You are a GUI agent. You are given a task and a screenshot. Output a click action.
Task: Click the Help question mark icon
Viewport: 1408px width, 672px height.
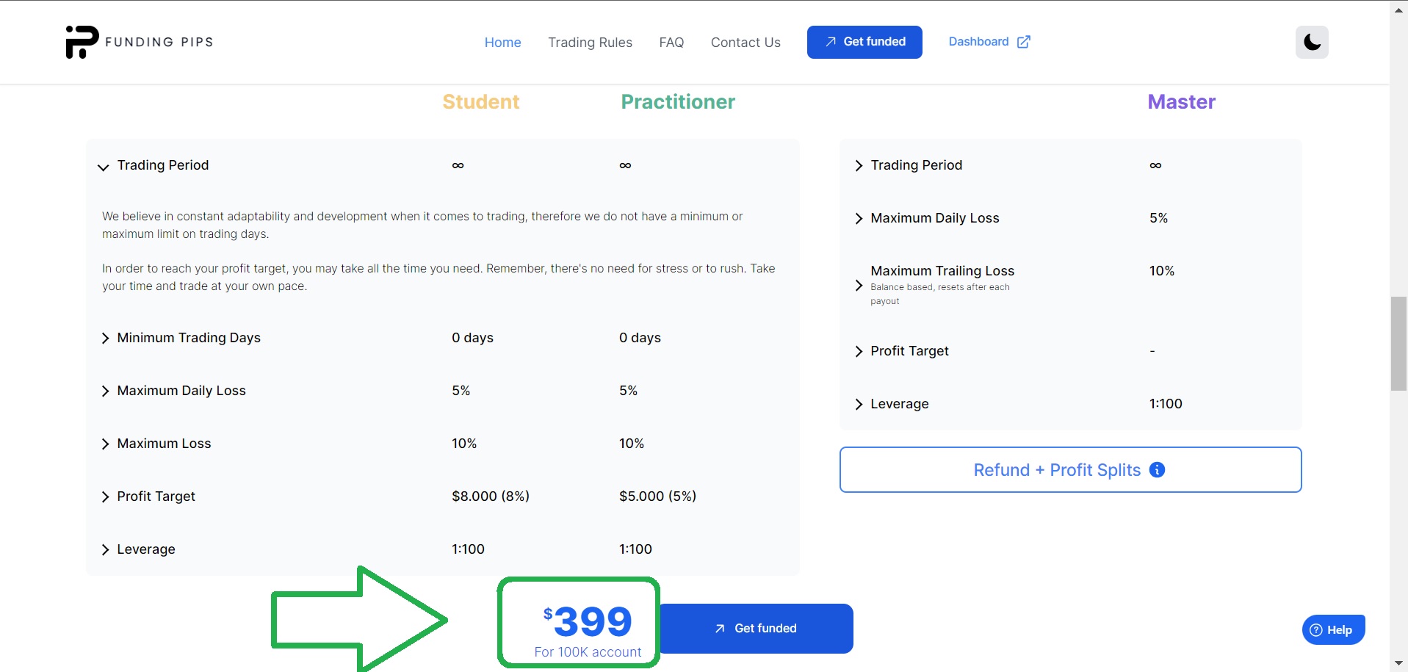pyautogui.click(x=1316, y=630)
